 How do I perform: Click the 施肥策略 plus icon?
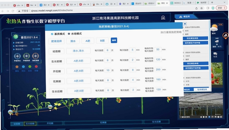(35, 56)
